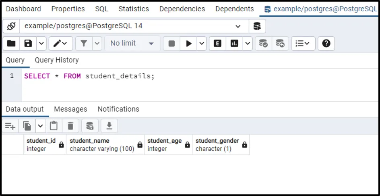Click the Add row icon in results
380x196 pixels.
tap(10, 126)
